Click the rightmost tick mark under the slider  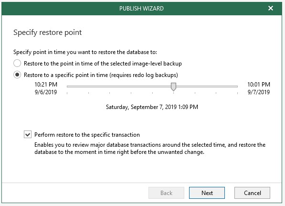pyautogui.click(x=237, y=93)
